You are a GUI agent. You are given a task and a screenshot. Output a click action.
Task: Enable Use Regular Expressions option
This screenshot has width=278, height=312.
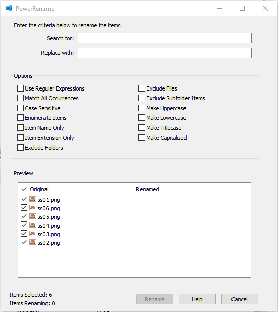tap(20, 88)
